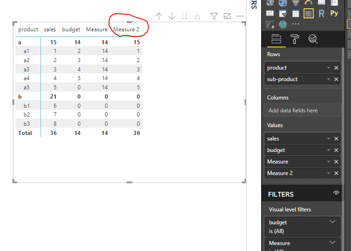Select the 'b1' sub-product row label
The width and height of the screenshot is (351, 251).
pyautogui.click(x=27, y=105)
